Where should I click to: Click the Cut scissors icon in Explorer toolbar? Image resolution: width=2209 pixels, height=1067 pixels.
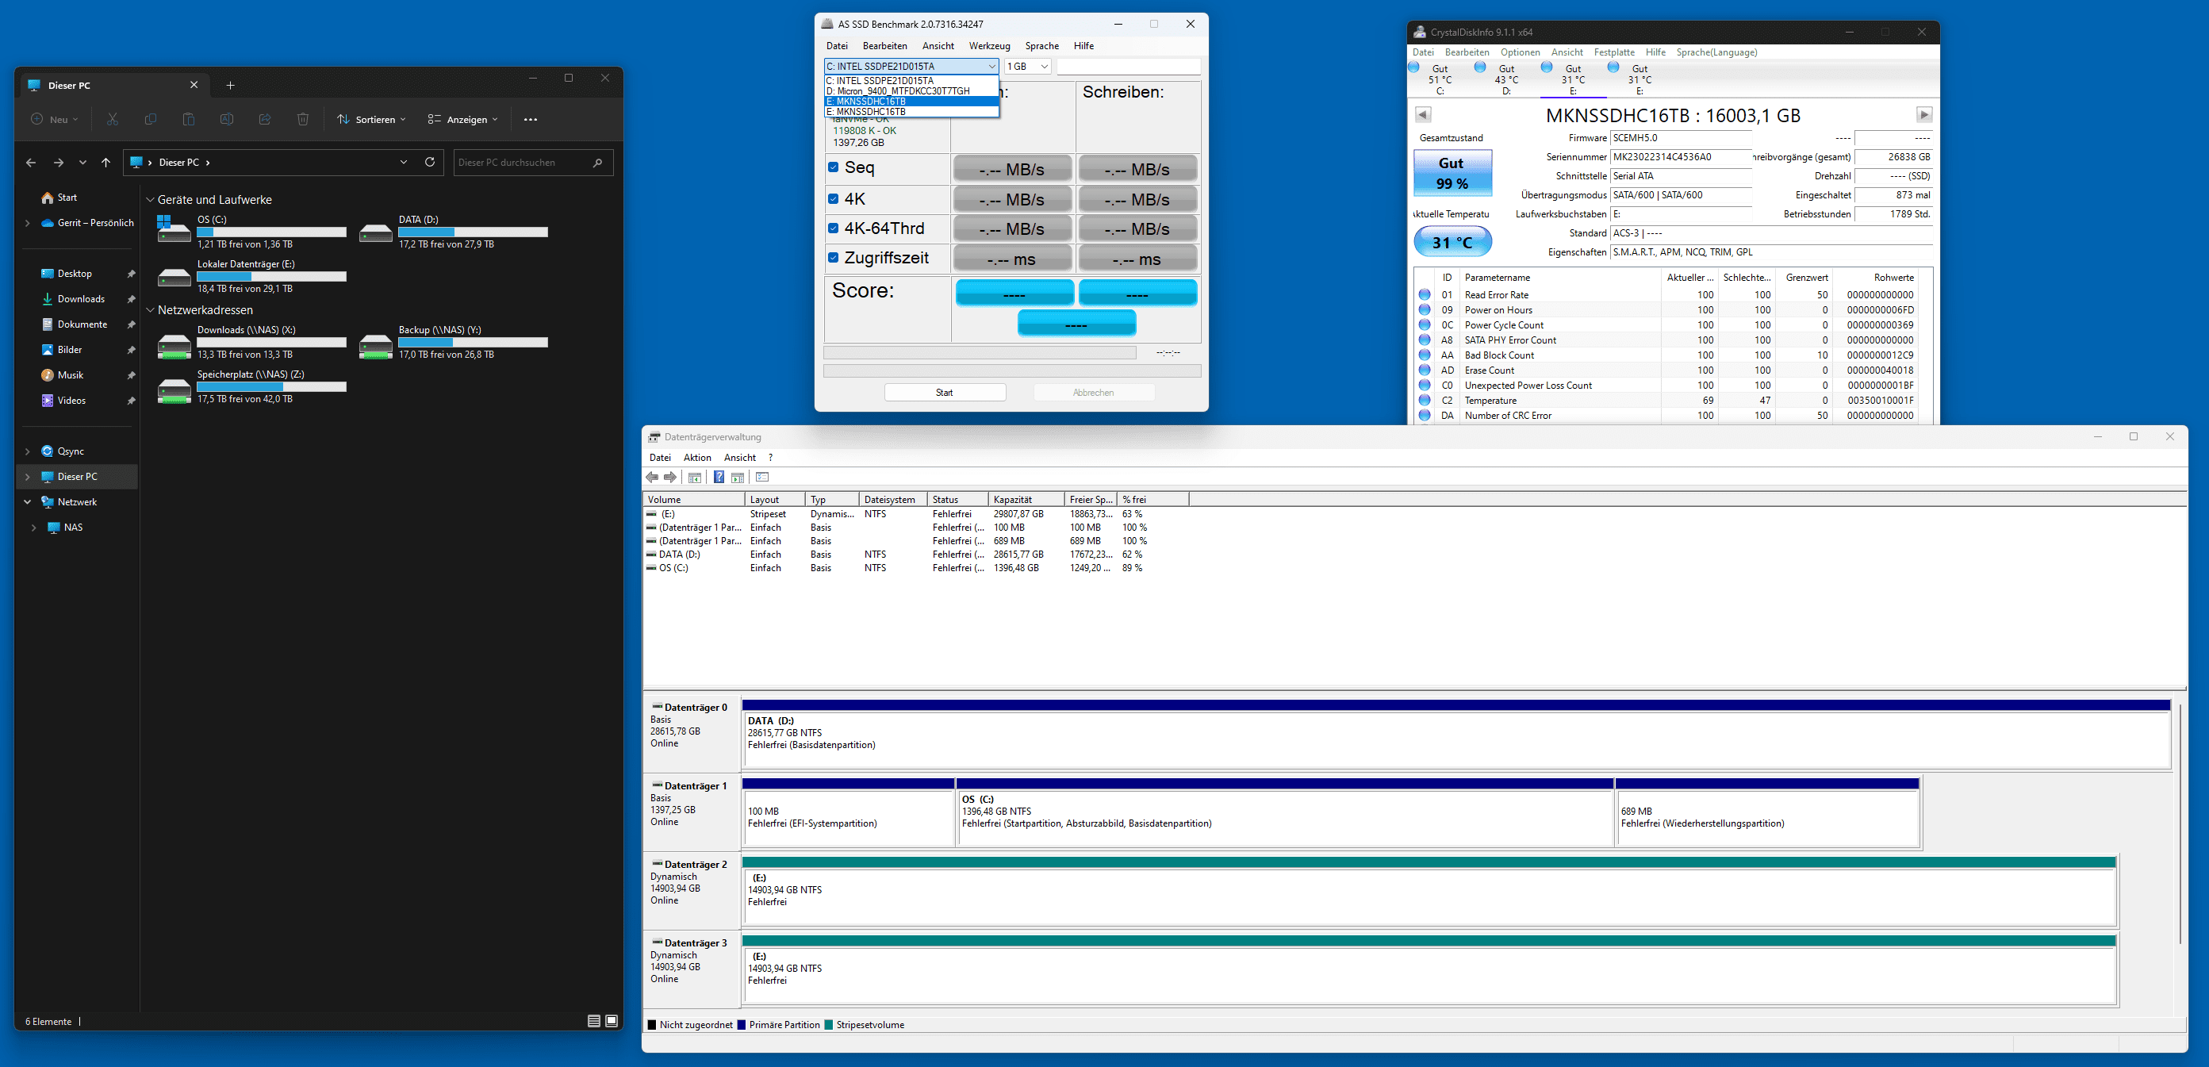[x=113, y=119]
